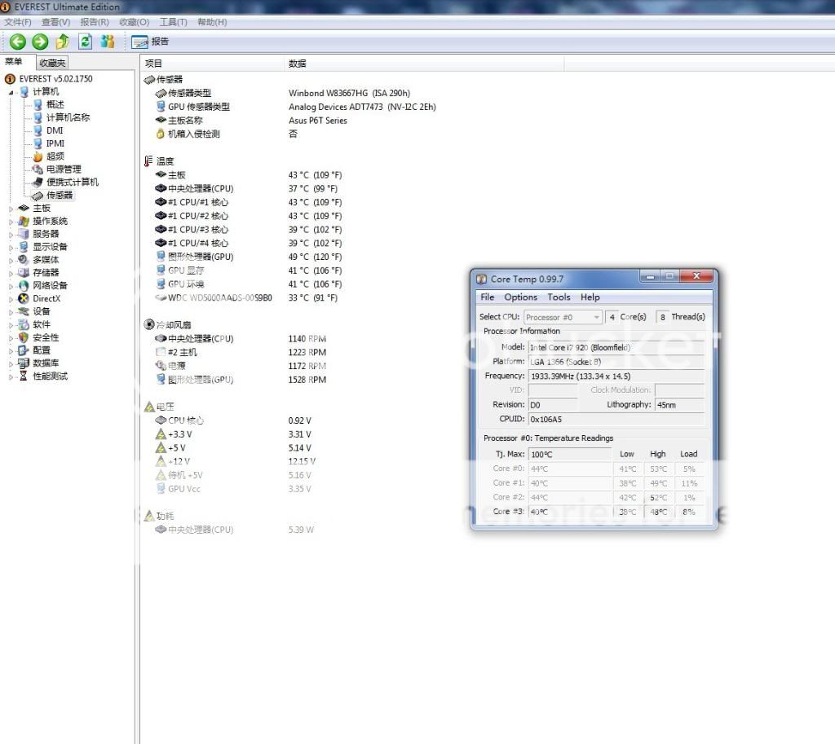Expand the 存储器 storage tree node
This screenshot has width=835, height=744.
coord(11,273)
